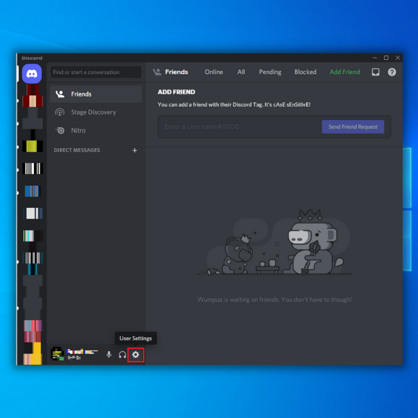Open the Inbox icon
Viewport: 418px width, 418px height.
[376, 72]
